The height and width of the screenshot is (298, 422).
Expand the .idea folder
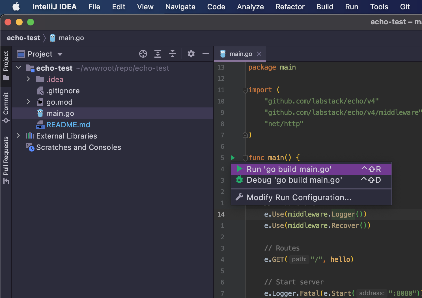tap(28, 79)
